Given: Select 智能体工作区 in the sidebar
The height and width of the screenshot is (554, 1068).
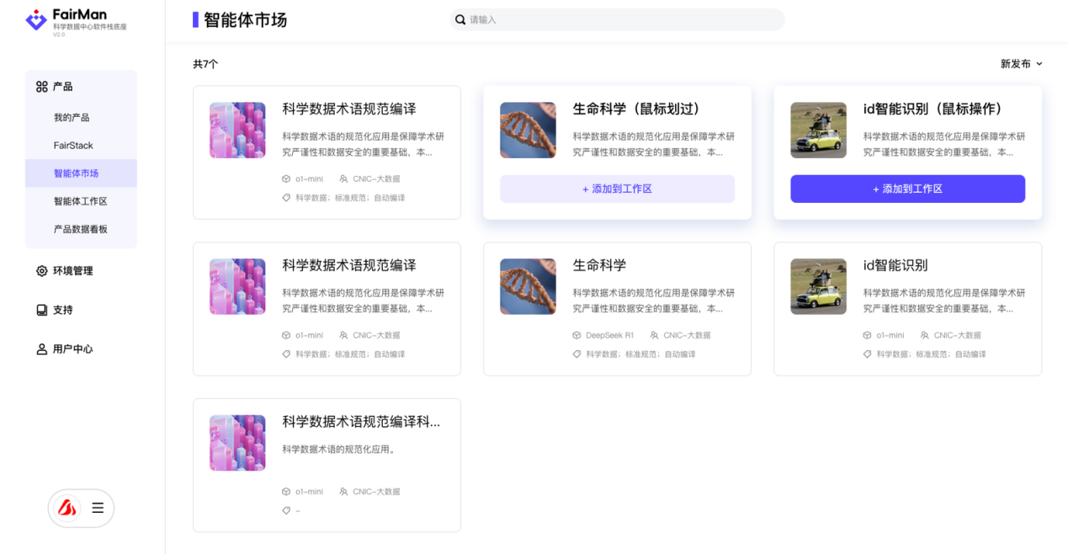Looking at the screenshot, I should (80, 201).
